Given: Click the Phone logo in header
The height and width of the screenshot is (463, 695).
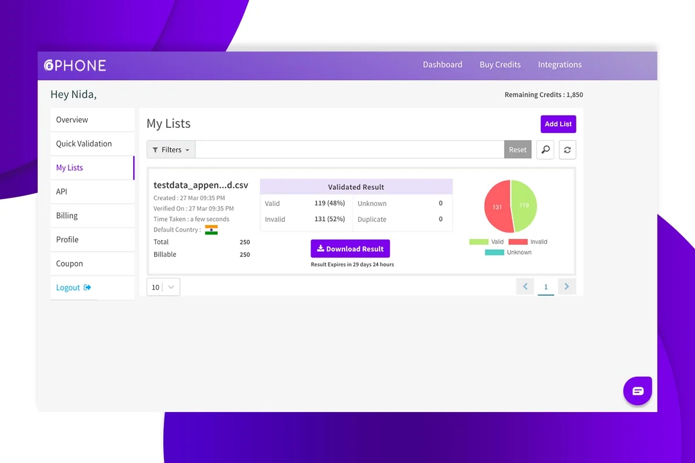Looking at the screenshot, I should click(x=75, y=65).
